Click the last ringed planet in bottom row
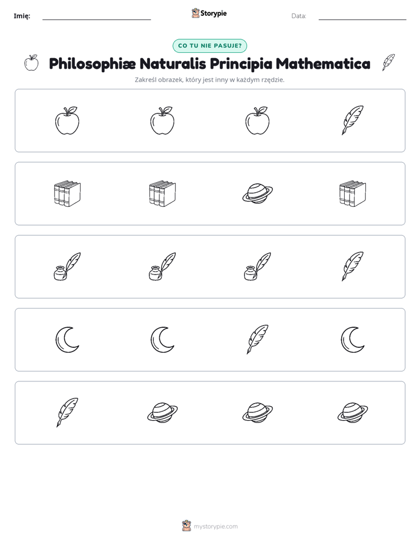420x543 pixels. (x=352, y=413)
